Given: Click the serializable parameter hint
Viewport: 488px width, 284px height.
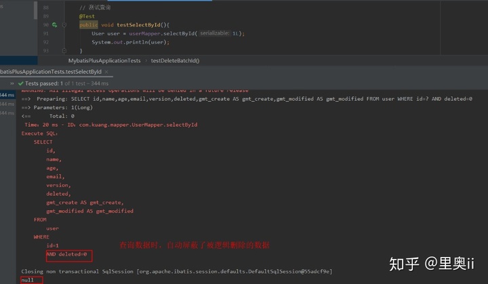Looking at the screenshot, I should tap(215, 33).
